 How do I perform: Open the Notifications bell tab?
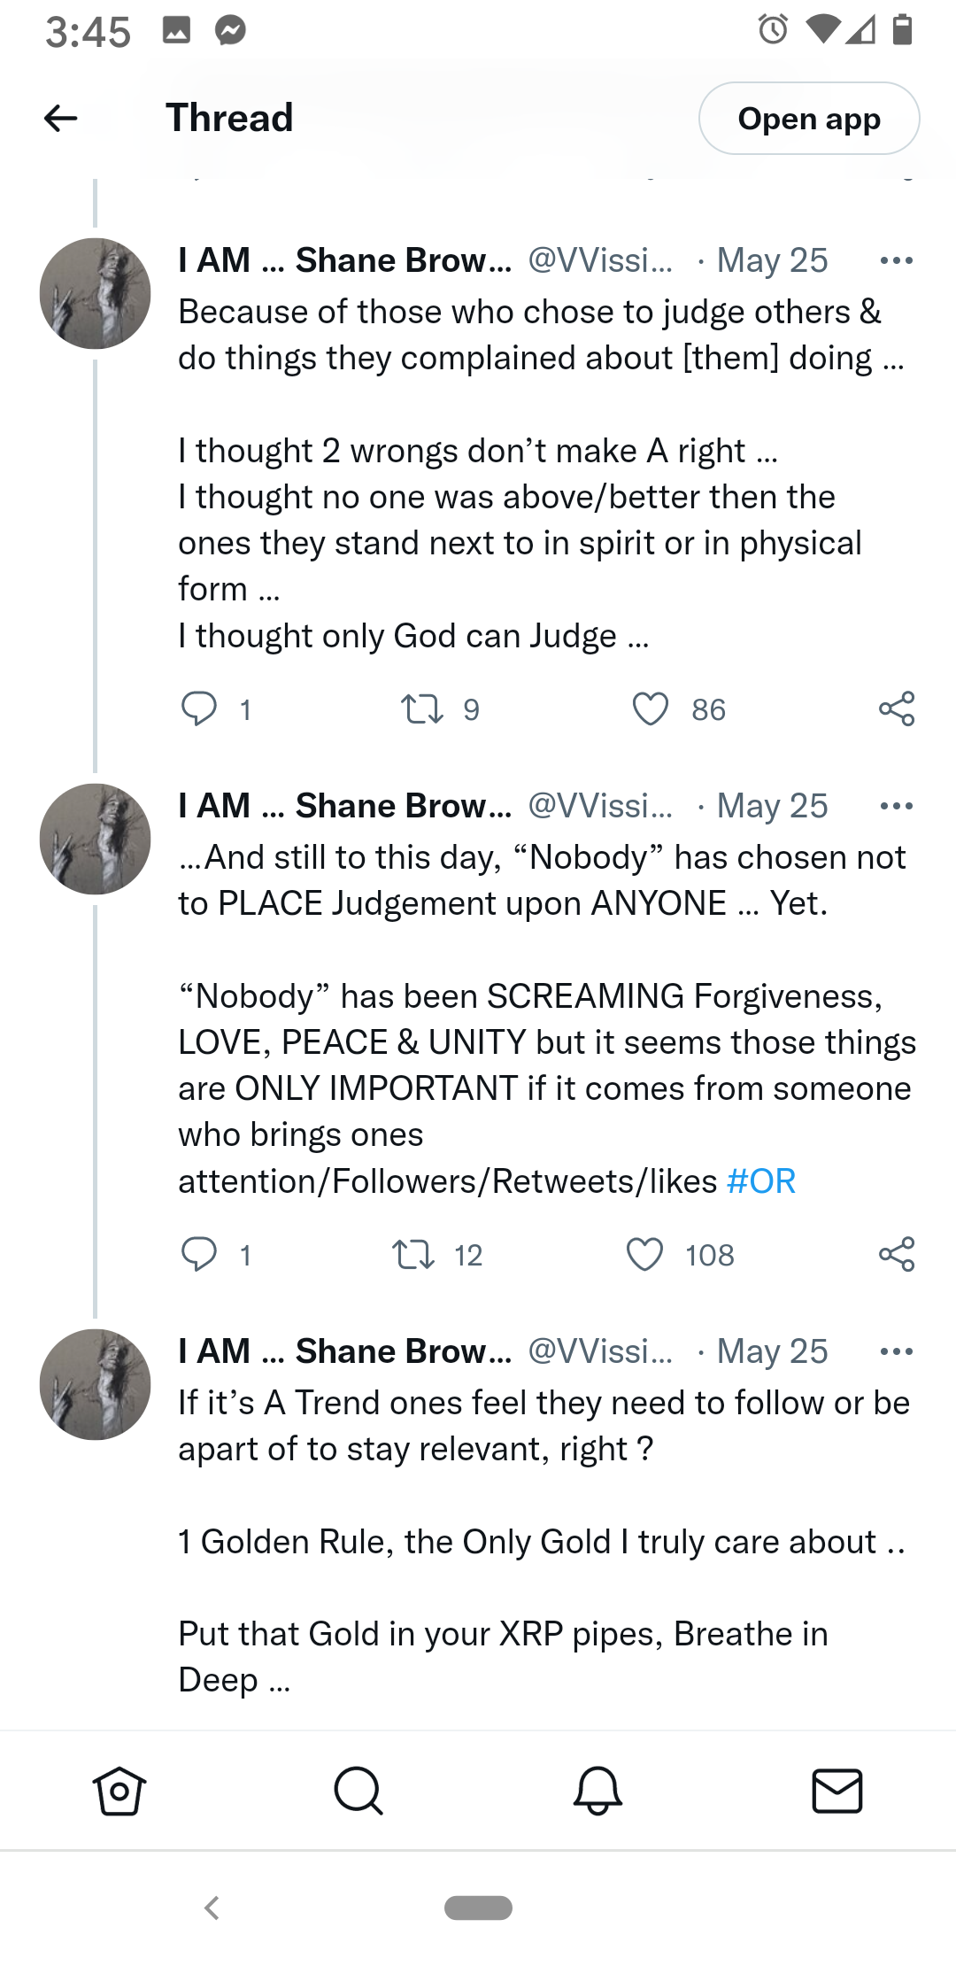[597, 1791]
